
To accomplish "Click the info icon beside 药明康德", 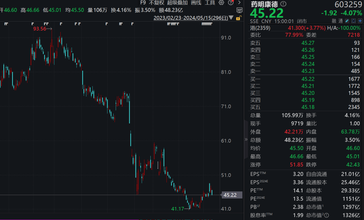I will point(283,4).
